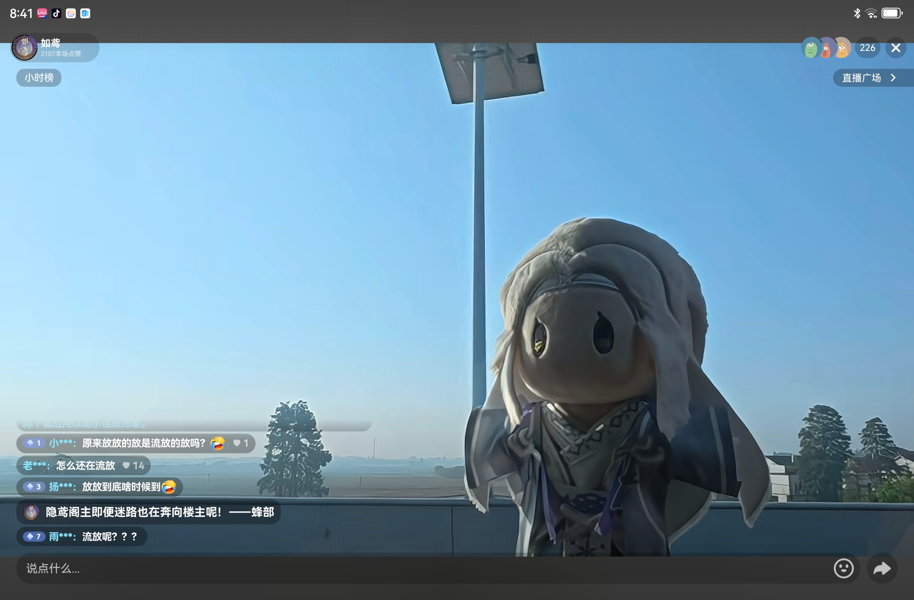This screenshot has width=914, height=600.
Task: Open the 小时榜 ranking
Action: pyautogui.click(x=39, y=78)
